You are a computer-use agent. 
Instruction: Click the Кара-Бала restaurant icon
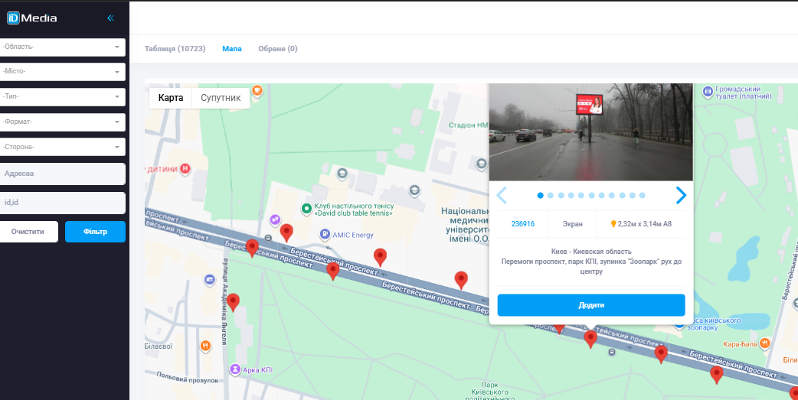coord(764,343)
